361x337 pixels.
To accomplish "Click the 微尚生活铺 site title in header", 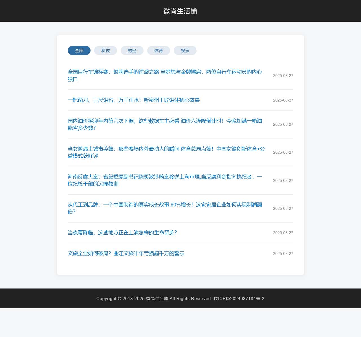I will pos(180,11).
